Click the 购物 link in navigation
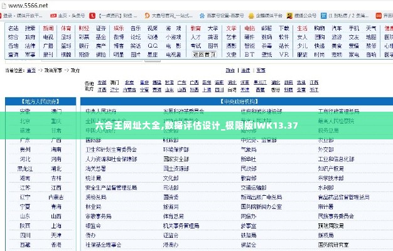 320,28
